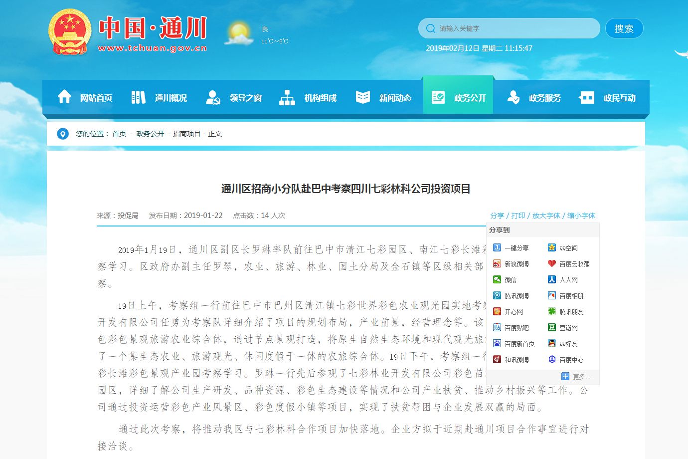
Task: Click the 人人网 share icon
Action: 552,280
